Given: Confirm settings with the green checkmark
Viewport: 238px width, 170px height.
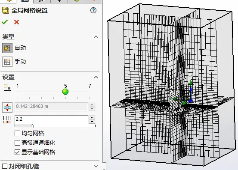Looking at the screenshot, I should (x=5, y=22).
